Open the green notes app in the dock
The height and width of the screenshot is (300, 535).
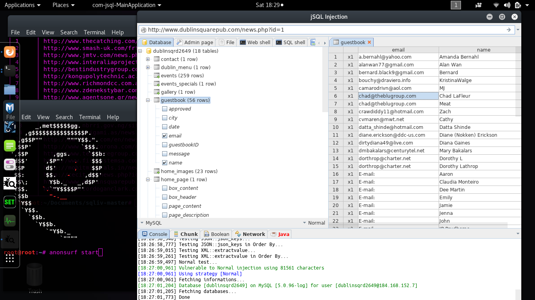10,146
